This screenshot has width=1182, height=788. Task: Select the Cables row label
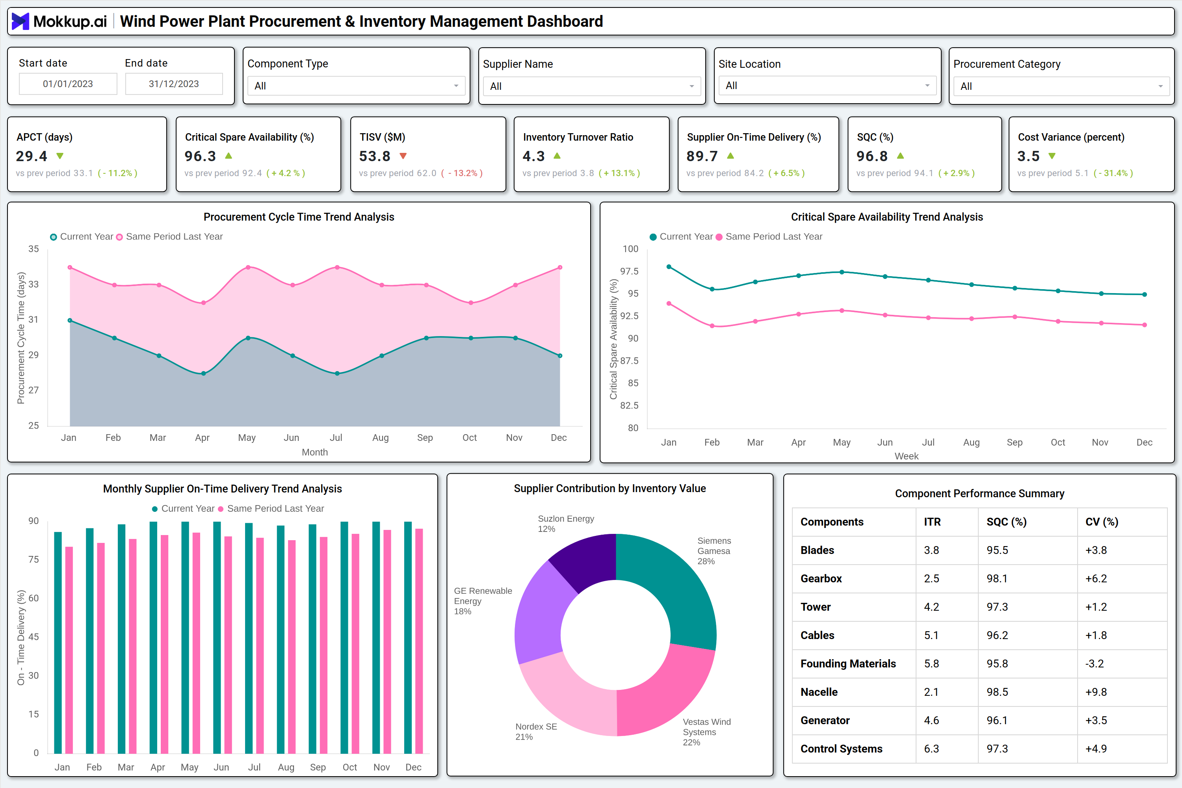[x=817, y=636]
